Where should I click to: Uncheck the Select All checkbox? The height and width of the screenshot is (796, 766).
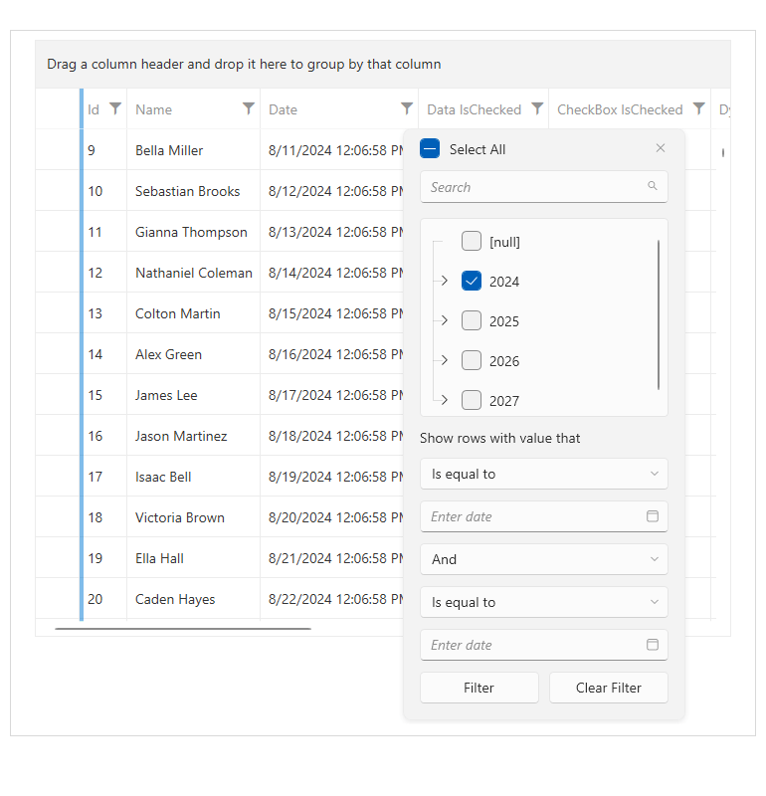pos(429,148)
